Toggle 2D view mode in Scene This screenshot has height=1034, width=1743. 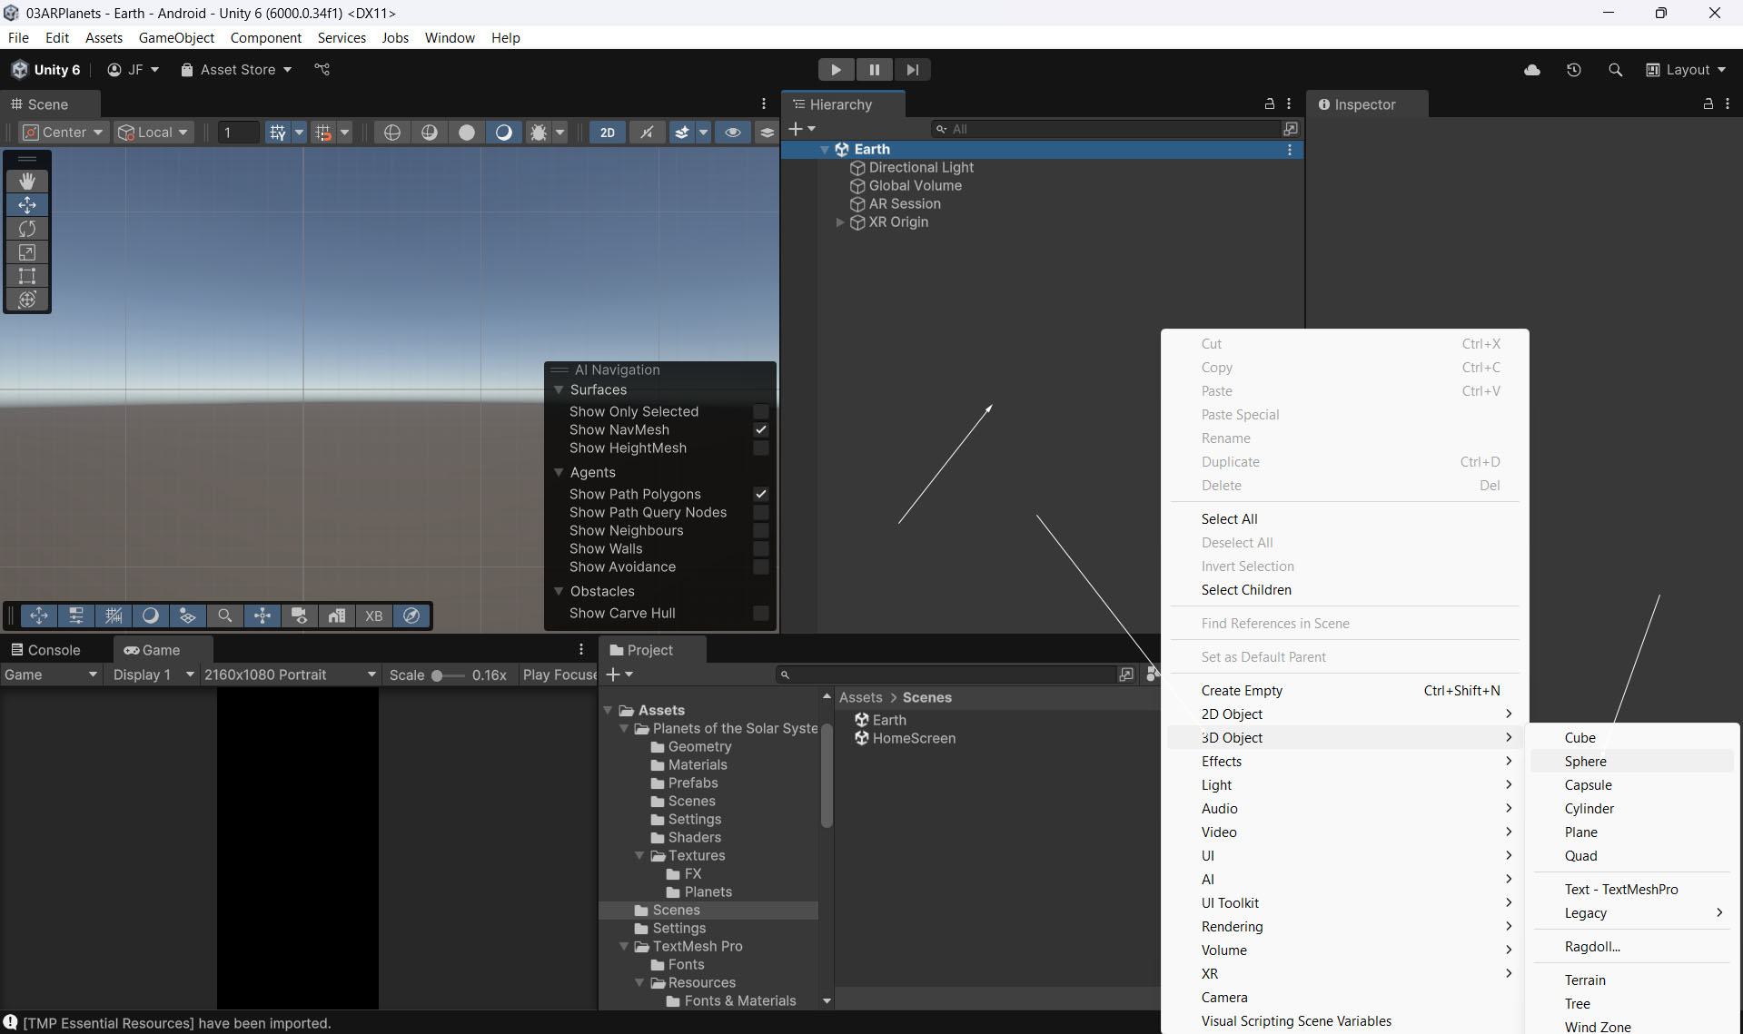tap(607, 133)
